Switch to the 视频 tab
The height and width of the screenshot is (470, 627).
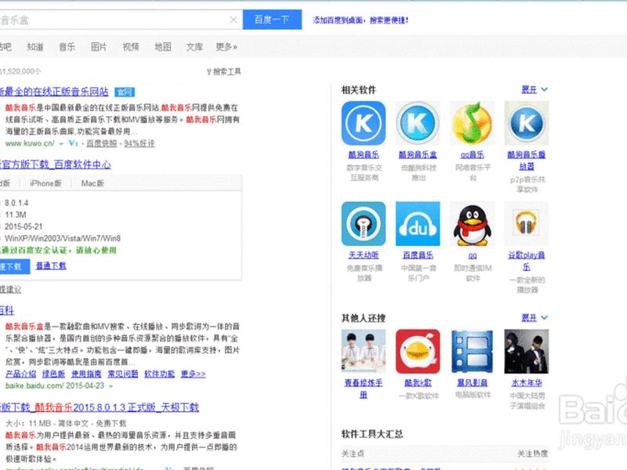131,47
